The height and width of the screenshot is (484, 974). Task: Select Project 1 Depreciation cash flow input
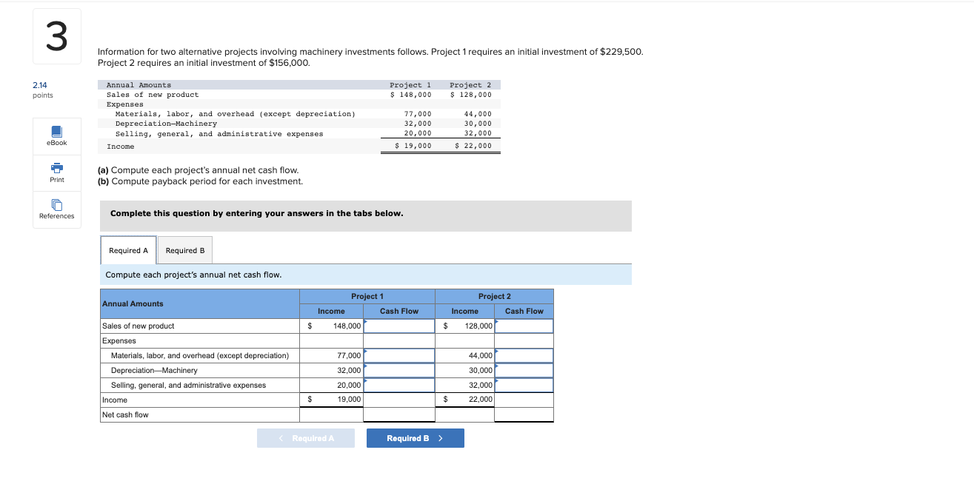(x=398, y=370)
